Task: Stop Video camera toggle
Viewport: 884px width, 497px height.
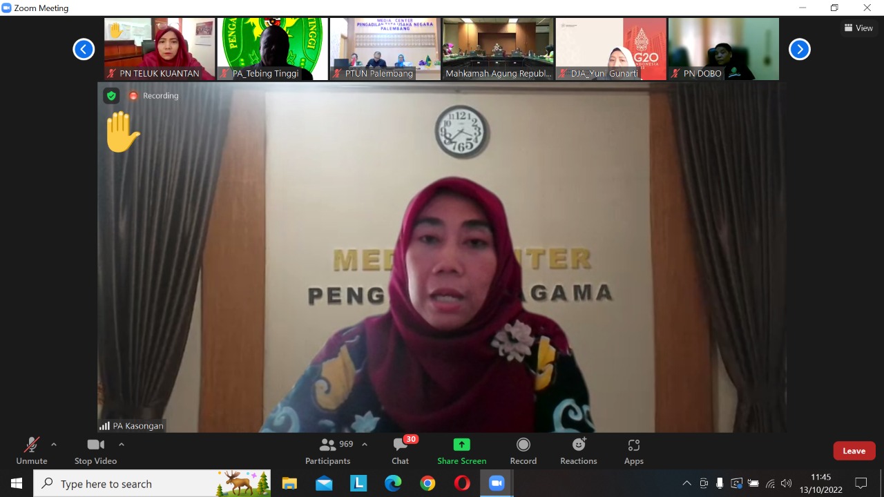Action: pos(95,451)
